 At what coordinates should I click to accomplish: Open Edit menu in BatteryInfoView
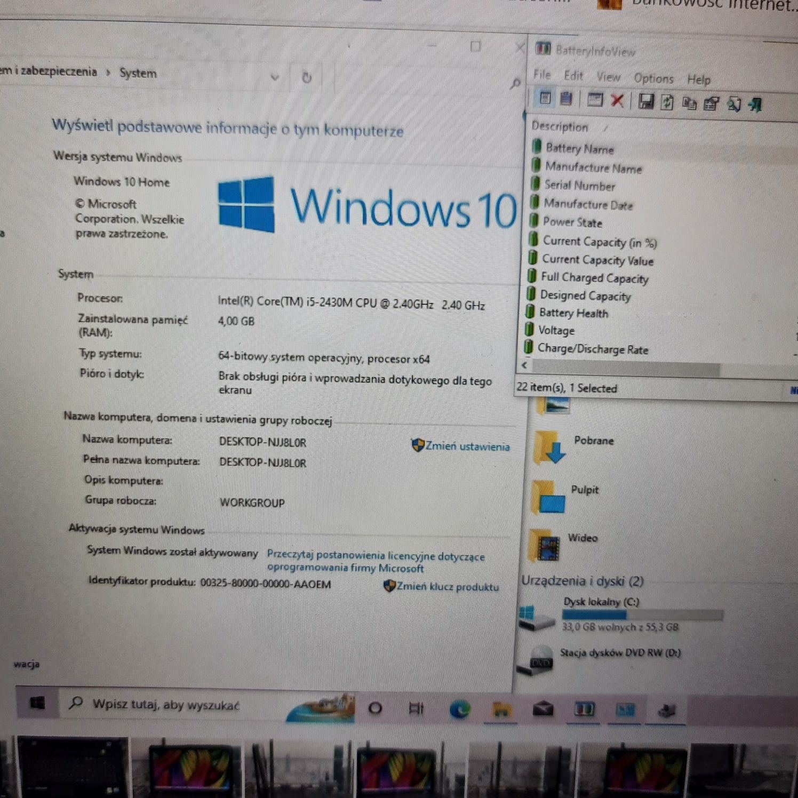[x=573, y=76]
